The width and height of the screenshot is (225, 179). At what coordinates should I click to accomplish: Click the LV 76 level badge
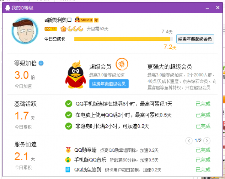tap(51, 29)
